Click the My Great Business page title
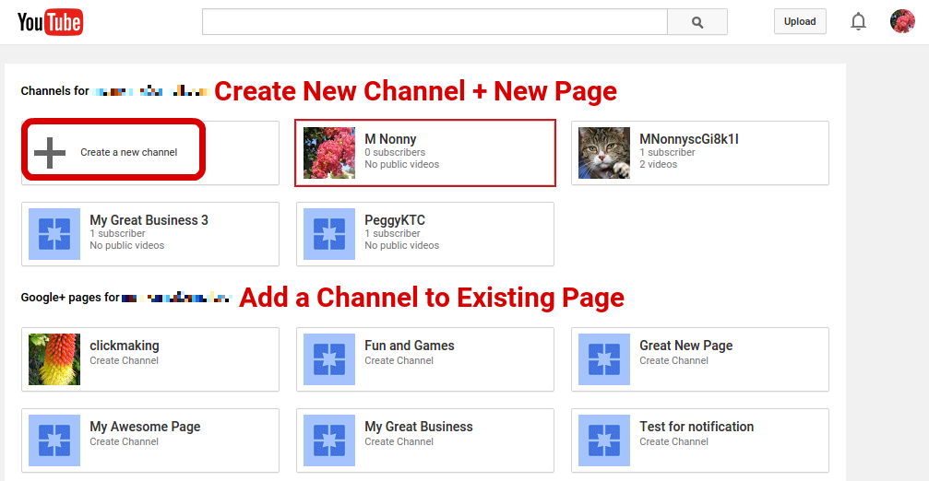The width and height of the screenshot is (929, 481). (x=418, y=427)
